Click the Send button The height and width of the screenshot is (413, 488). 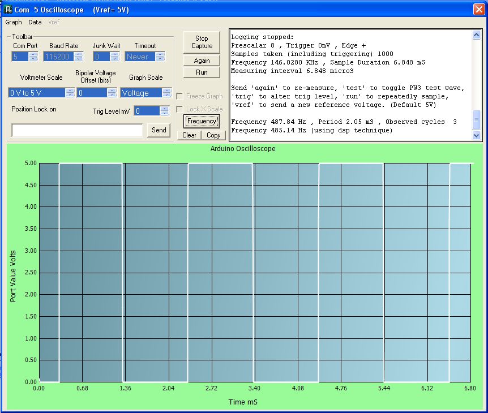159,130
